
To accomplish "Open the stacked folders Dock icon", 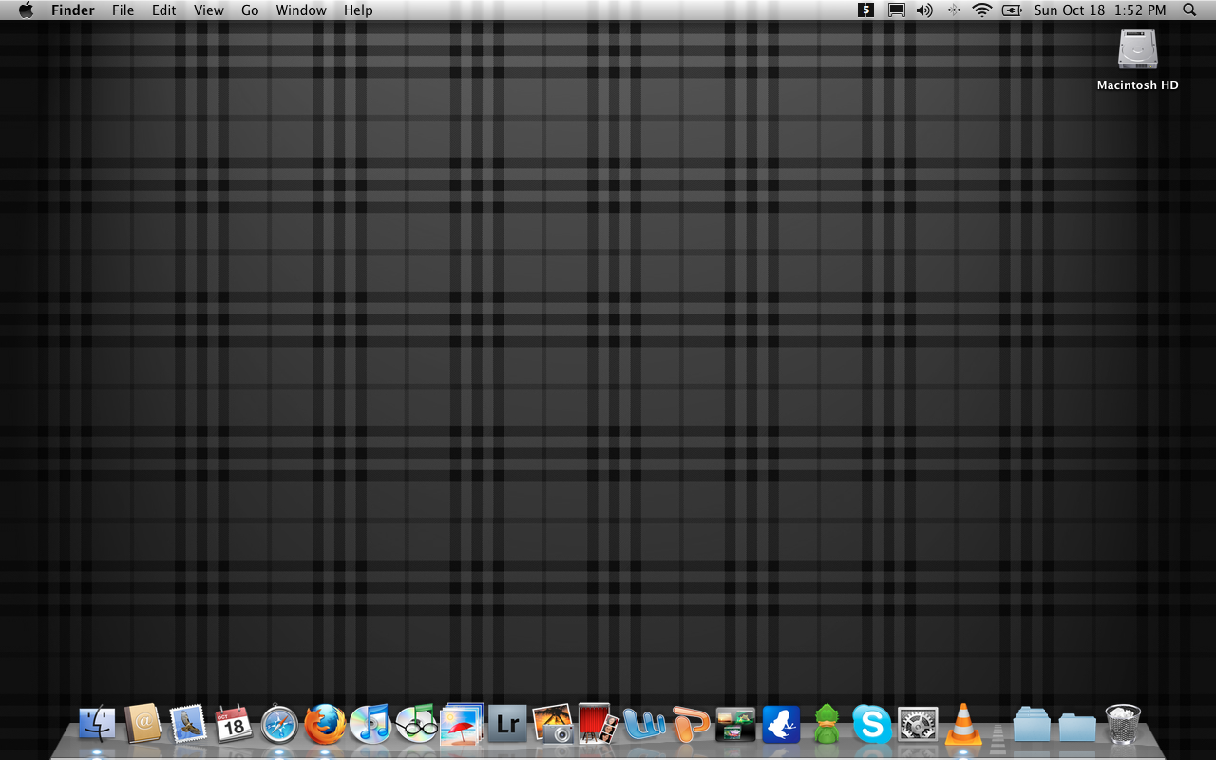I will point(1032,725).
